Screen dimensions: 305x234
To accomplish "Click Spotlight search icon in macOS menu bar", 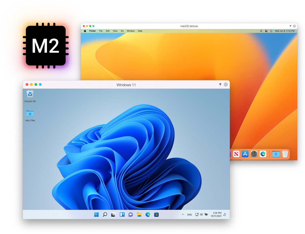I will (x=261, y=31).
